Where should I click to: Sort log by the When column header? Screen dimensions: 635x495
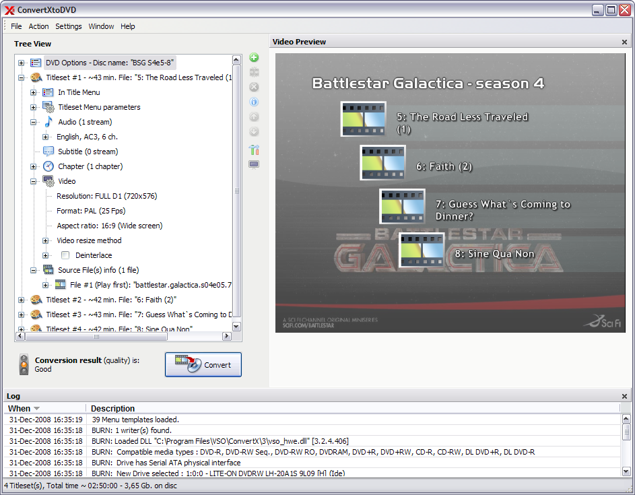(x=45, y=408)
